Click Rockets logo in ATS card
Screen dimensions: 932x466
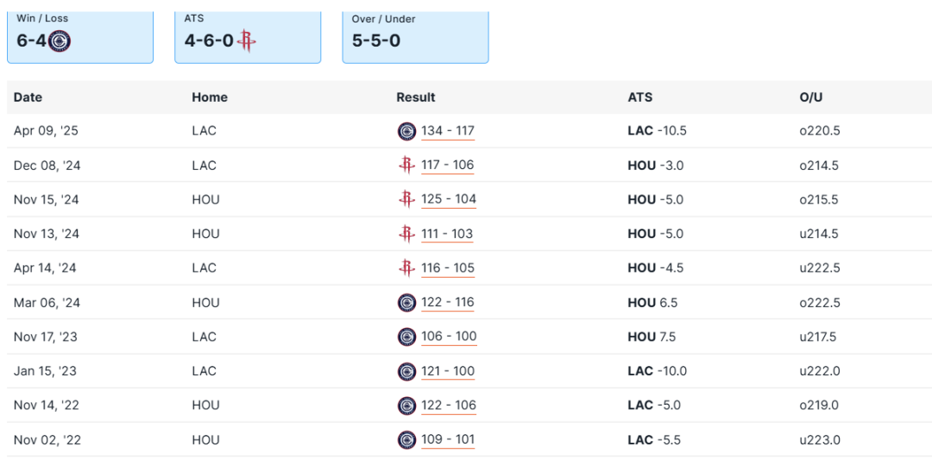pos(248,41)
